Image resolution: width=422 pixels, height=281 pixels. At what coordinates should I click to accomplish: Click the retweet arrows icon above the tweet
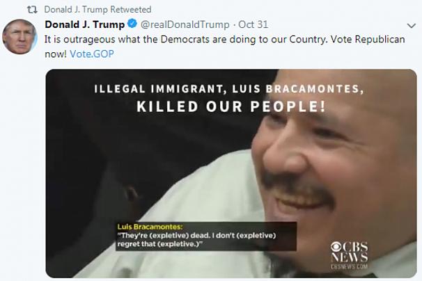[32, 10]
